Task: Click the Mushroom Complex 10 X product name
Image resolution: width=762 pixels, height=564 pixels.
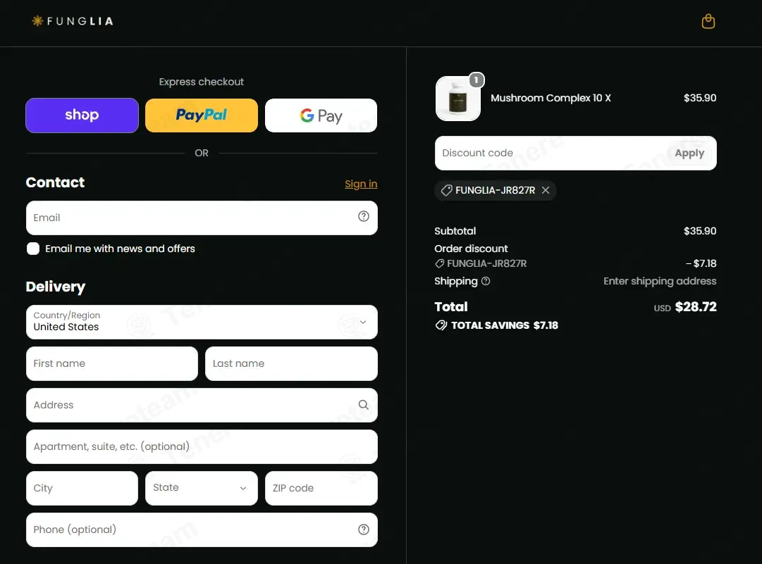Action: [551, 98]
